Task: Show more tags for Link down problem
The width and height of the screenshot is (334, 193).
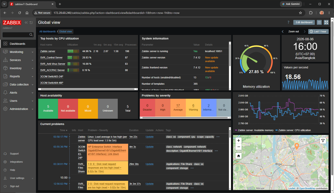Action: pos(216,151)
